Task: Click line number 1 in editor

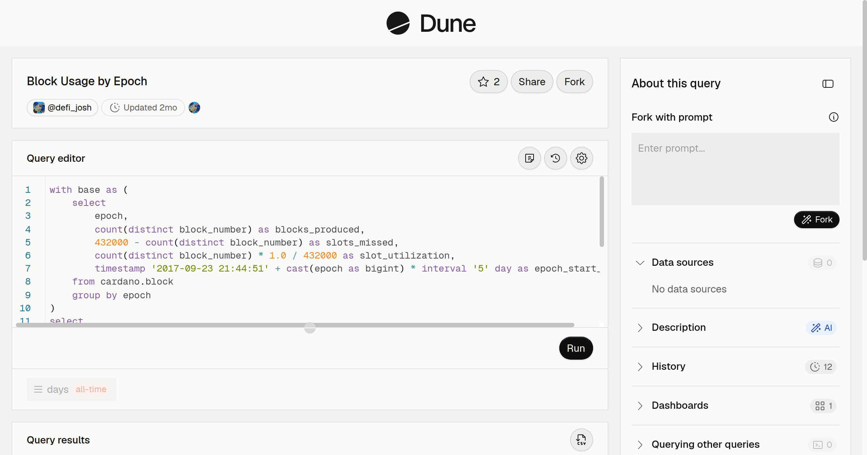Action: click(x=28, y=190)
